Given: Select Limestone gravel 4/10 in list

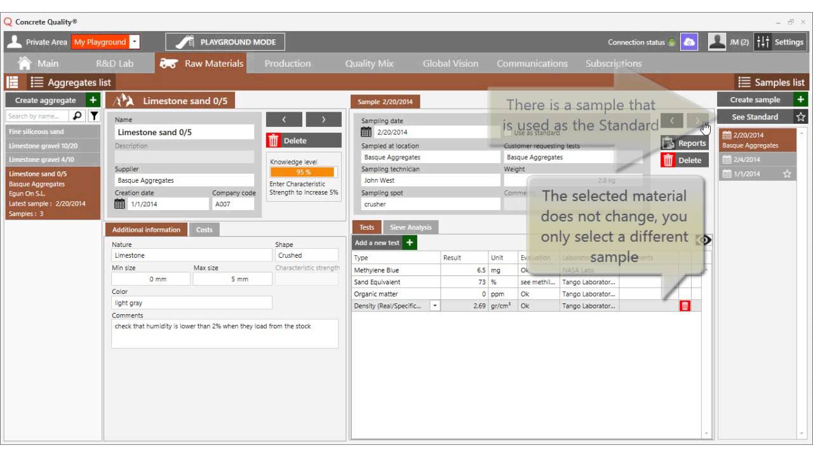Looking at the screenshot, I should pyautogui.click(x=53, y=159).
